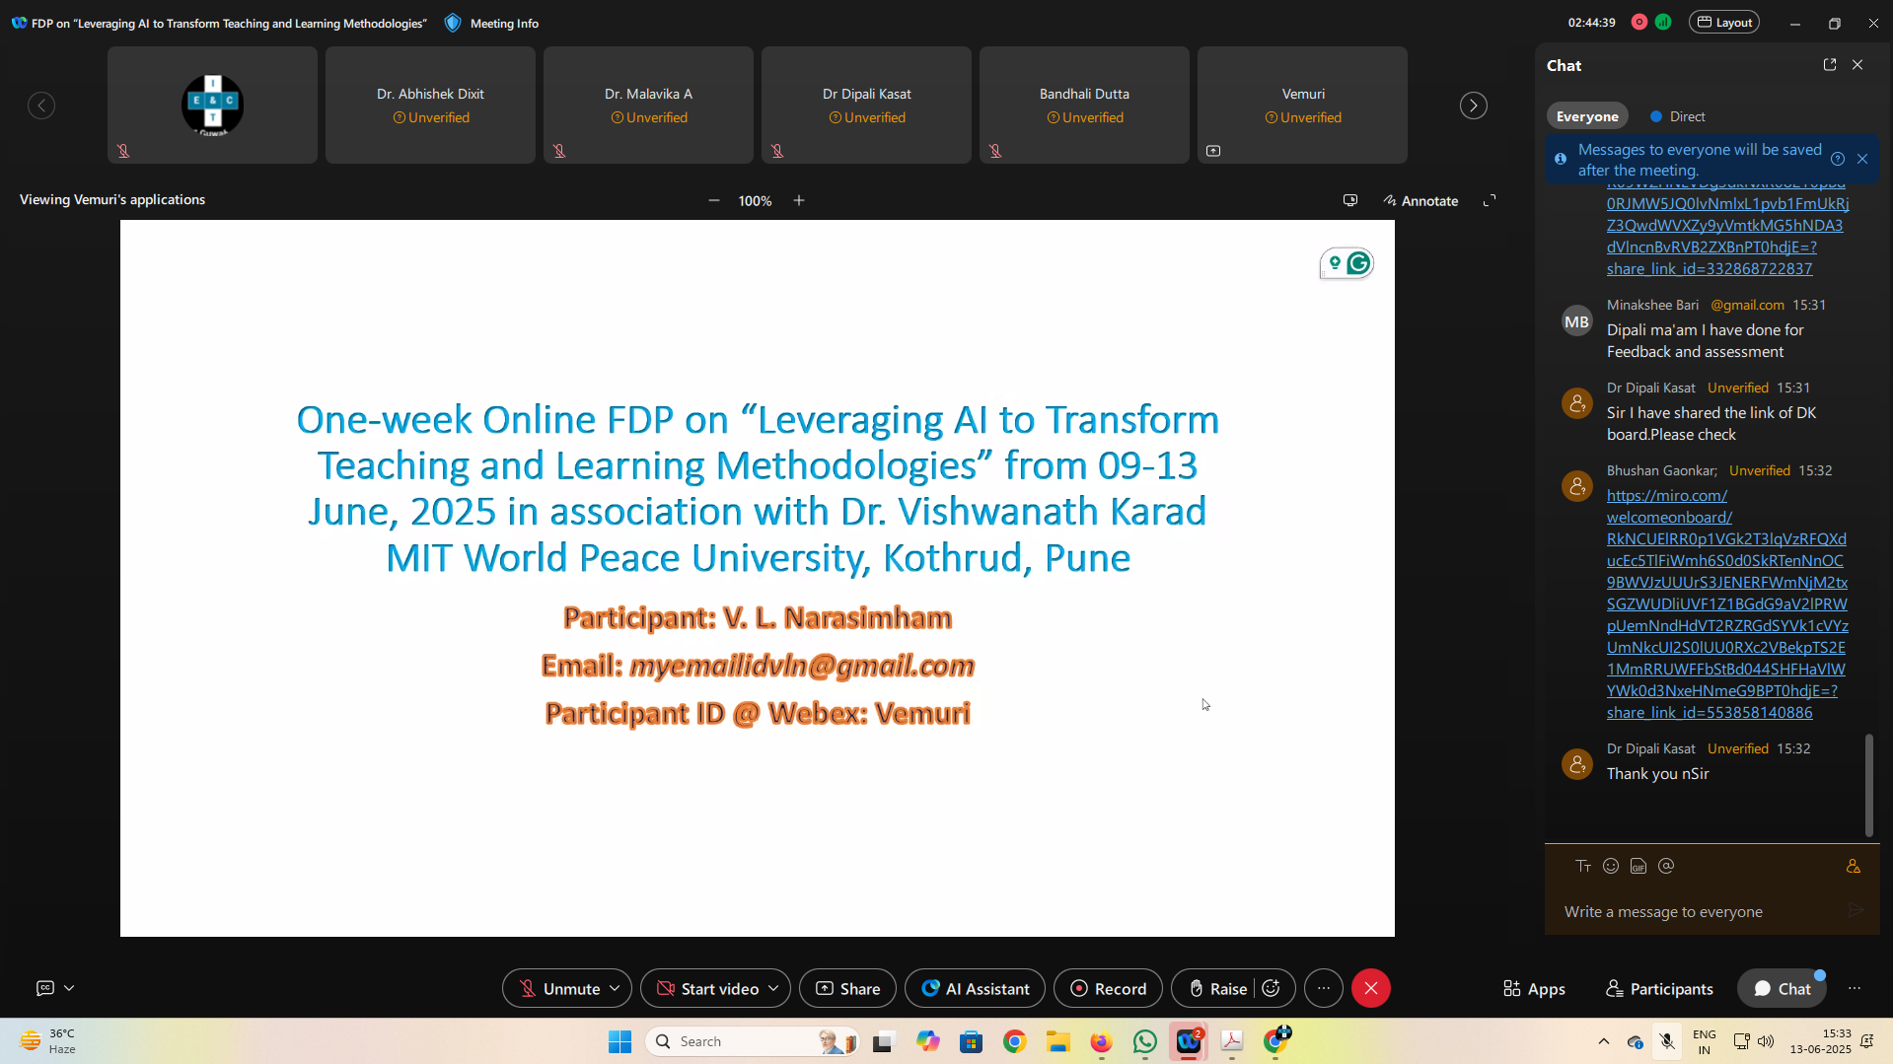1893x1064 pixels.
Task: Switch to the Direct chat tab
Action: (x=1678, y=116)
